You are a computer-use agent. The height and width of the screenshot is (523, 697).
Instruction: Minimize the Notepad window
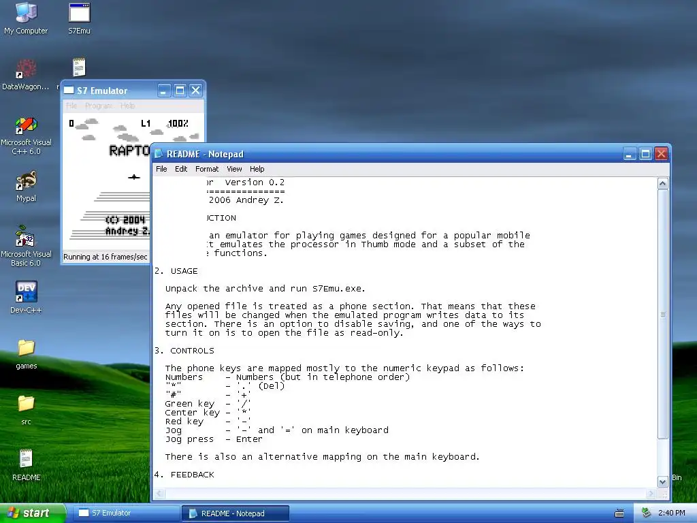[630, 154]
